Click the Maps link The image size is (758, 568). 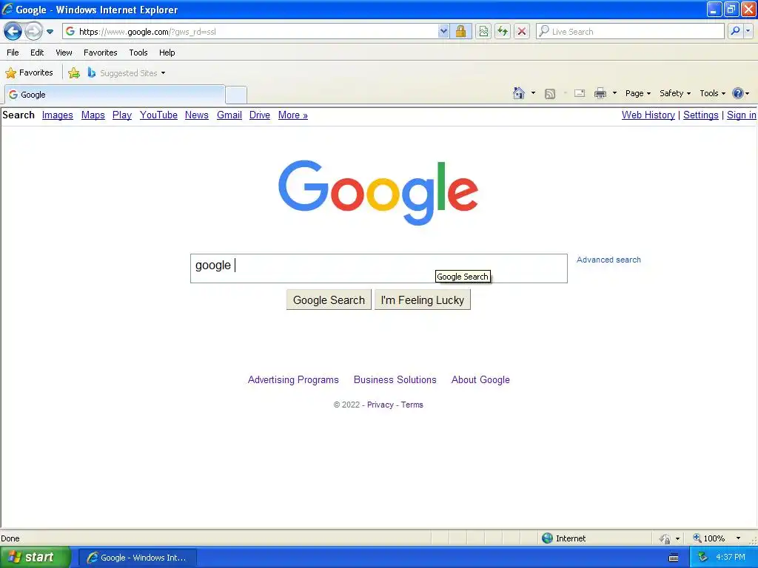tap(93, 115)
